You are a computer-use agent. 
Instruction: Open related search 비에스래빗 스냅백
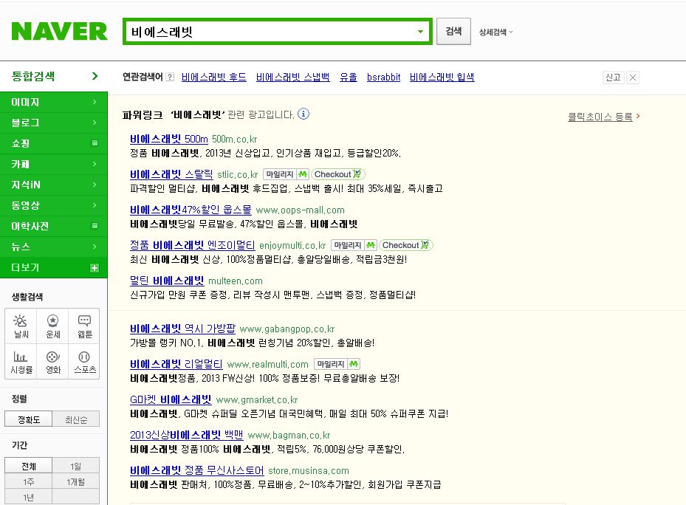tap(292, 77)
